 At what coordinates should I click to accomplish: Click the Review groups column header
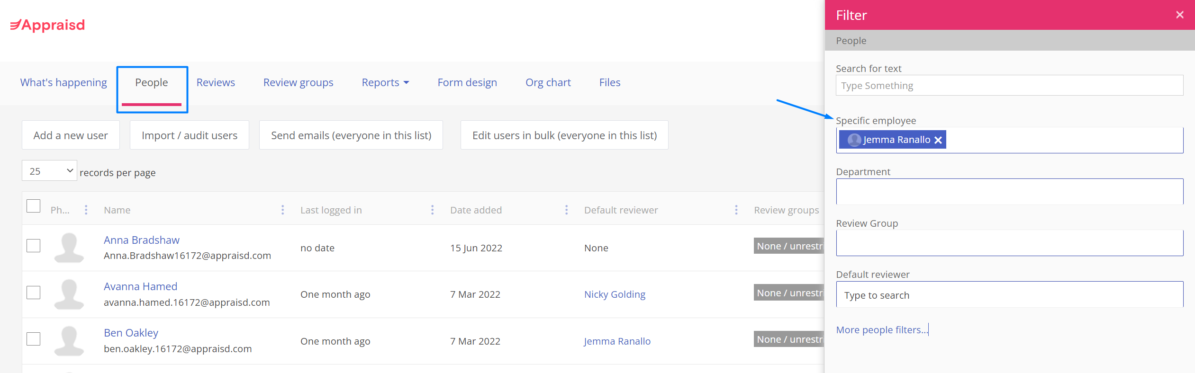pyautogui.click(x=786, y=210)
